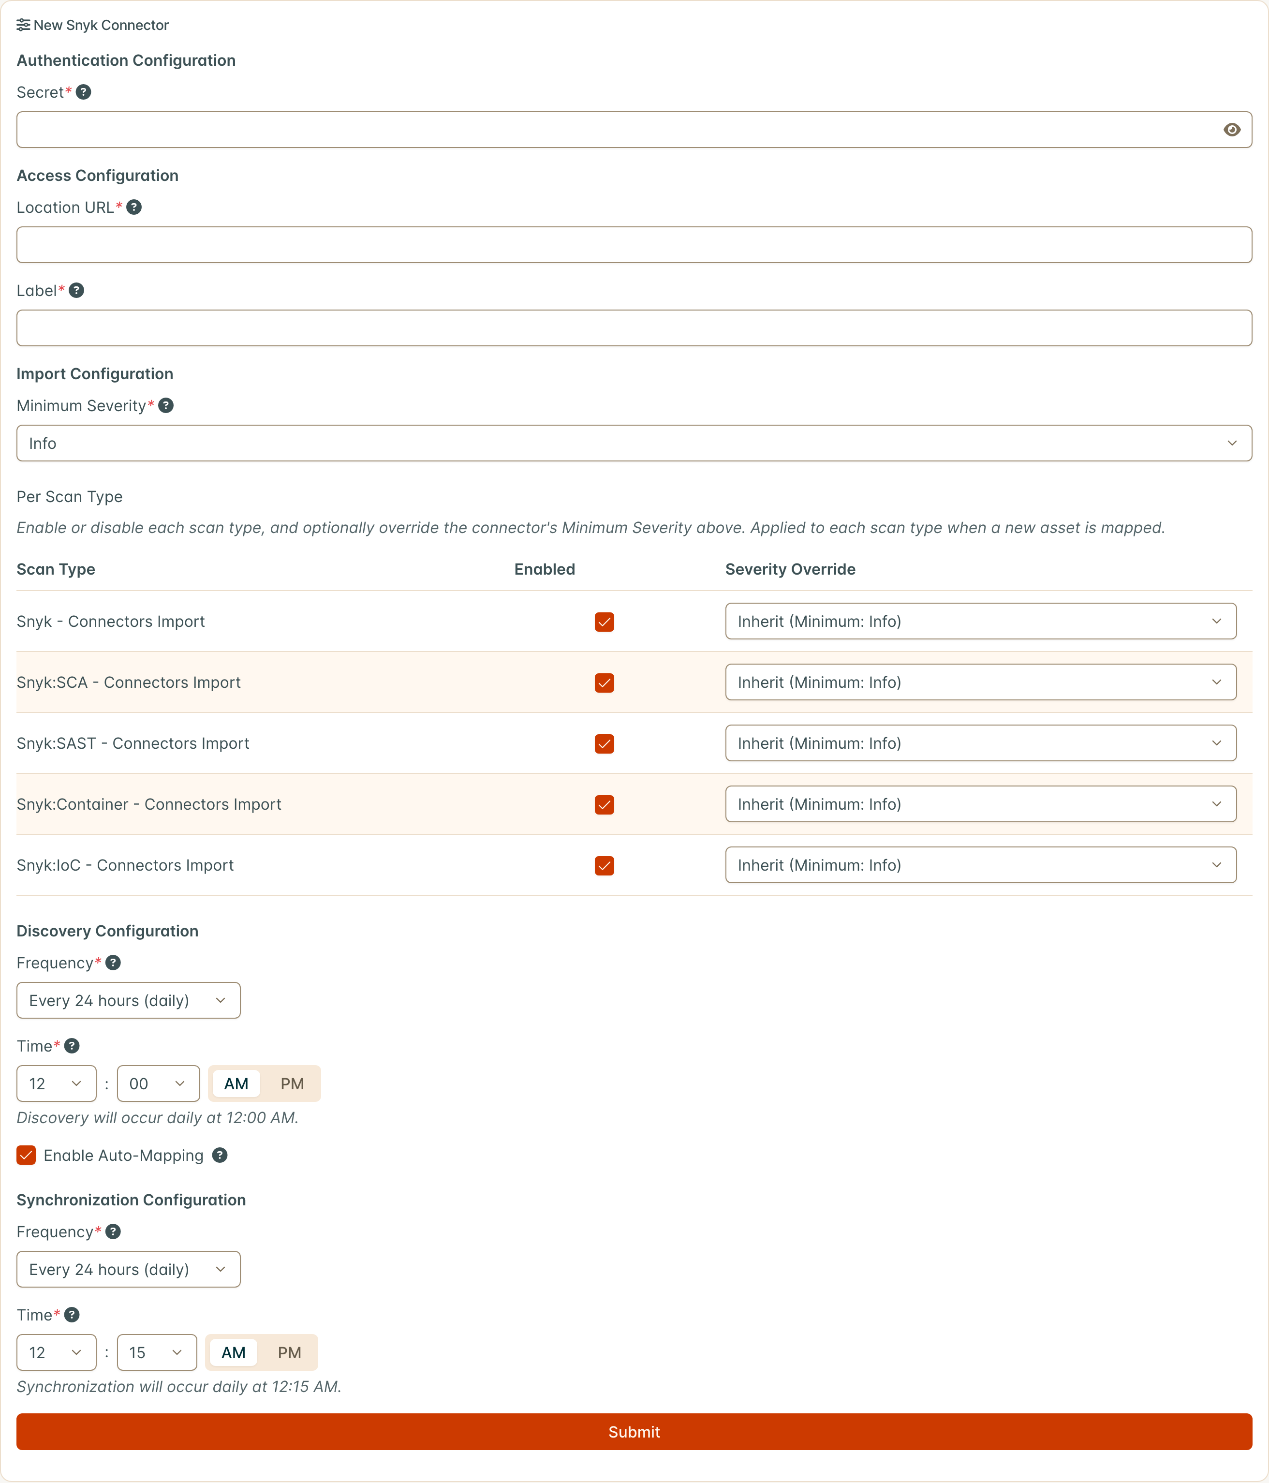Viewport: 1269px width, 1483px height.
Task: Uncheck Enable Auto-Mapping
Action: [27, 1155]
